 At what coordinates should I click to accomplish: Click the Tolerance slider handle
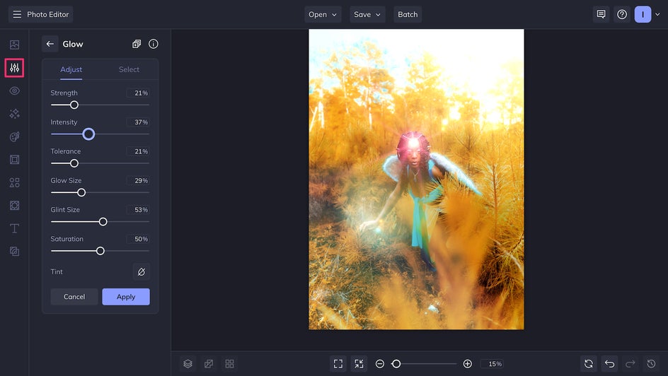coord(74,163)
